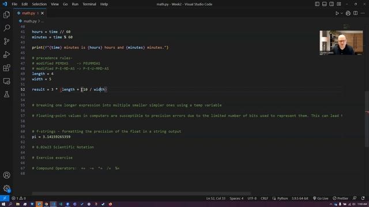Click the 'width = 5' code line

click(42, 79)
